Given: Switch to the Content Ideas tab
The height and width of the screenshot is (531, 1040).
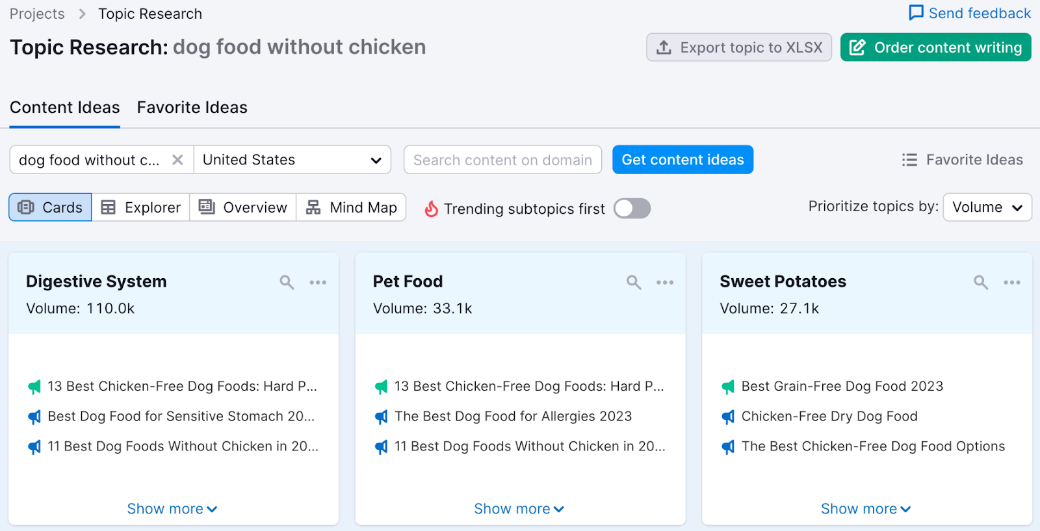Looking at the screenshot, I should [65, 107].
